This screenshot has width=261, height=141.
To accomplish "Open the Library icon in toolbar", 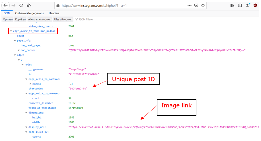I will coord(232,5).
